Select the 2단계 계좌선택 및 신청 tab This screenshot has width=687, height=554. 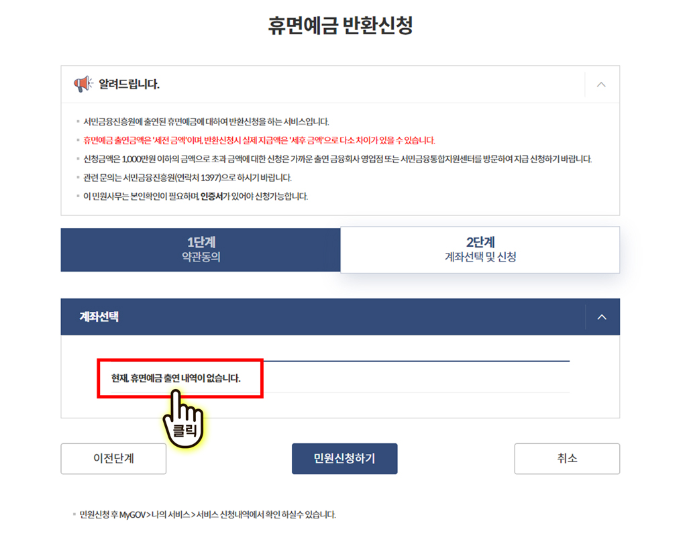click(x=480, y=250)
